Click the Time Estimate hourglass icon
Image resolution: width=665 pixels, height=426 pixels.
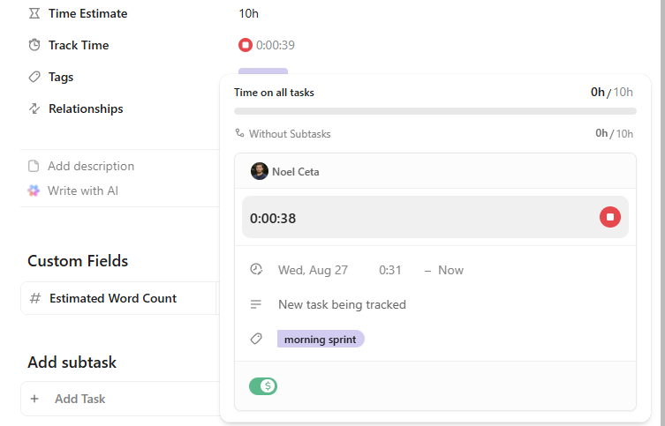34,13
